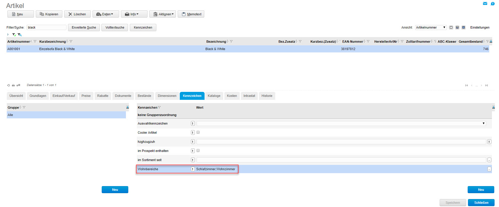Image resolution: width=499 pixels, height=207 pixels.
Task: Open the Einkauf/Verkauf tab
Action: click(64, 96)
